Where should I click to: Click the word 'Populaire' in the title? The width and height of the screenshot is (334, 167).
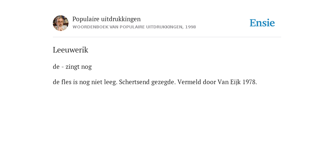[86, 19]
